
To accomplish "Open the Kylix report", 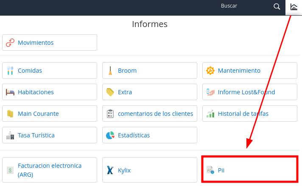I will 150,170.
